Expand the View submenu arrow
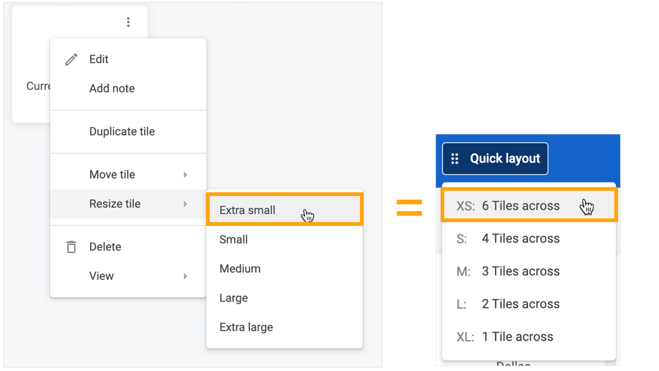 tap(186, 277)
